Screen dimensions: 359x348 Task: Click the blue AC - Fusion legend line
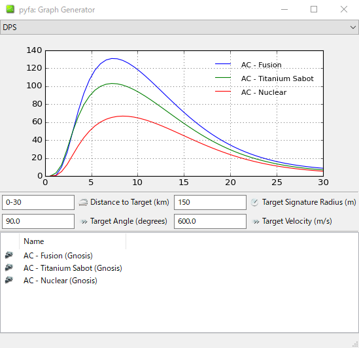click(x=223, y=64)
